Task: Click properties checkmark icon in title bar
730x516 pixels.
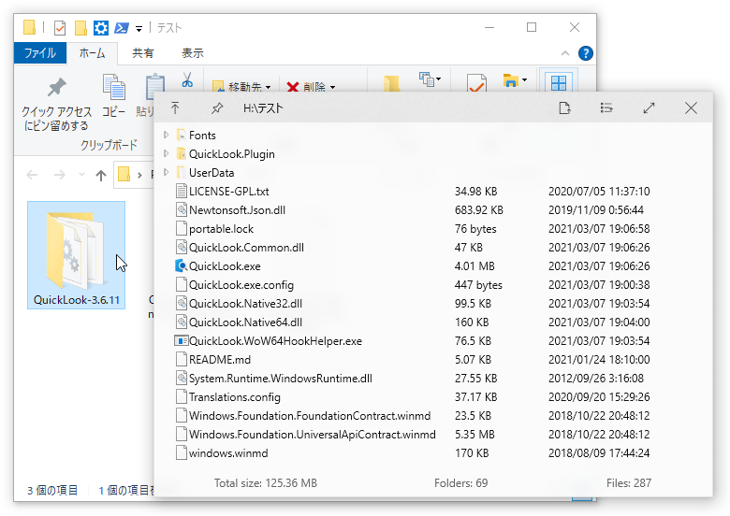Action: click(x=60, y=28)
